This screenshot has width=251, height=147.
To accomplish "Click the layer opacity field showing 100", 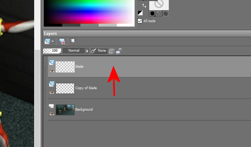I will tap(52, 51).
